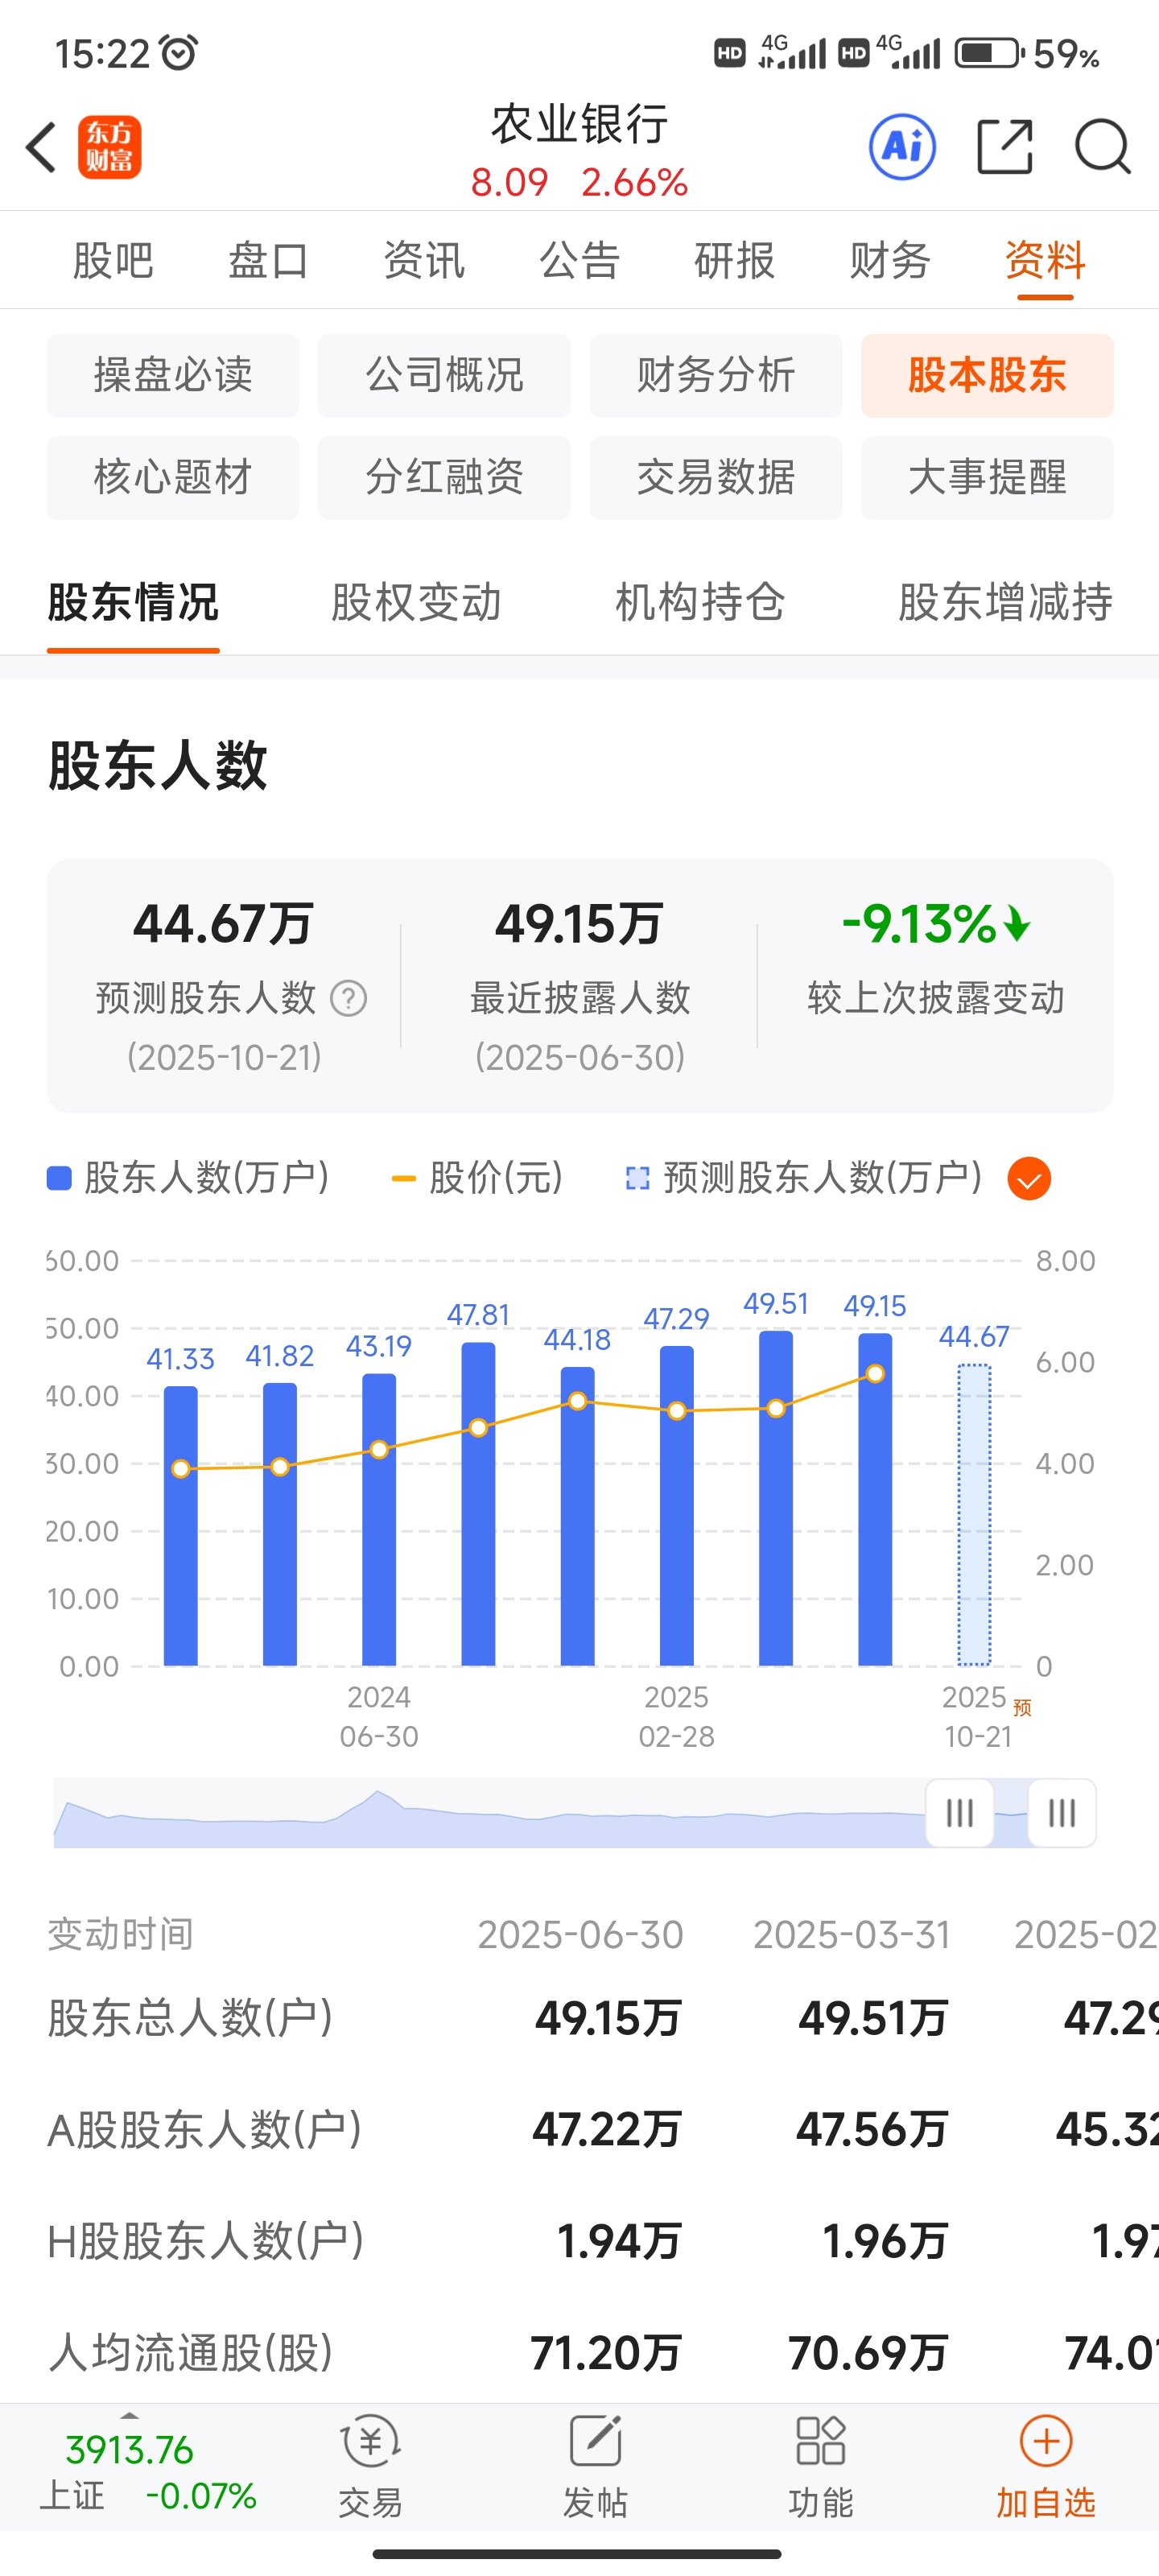1159x2576 pixels.
Task: Open the Ai assistant icon
Action: click(902, 147)
